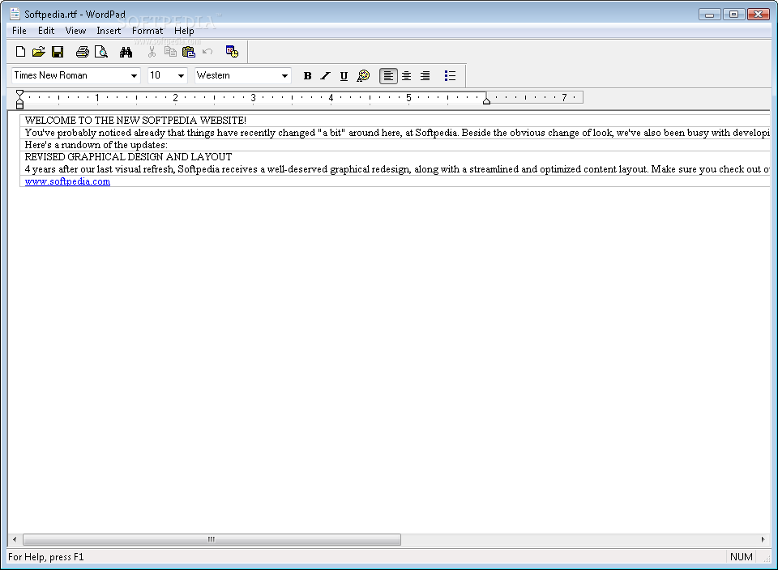
Task: Click 'REVISED GRAPHICAL DESIGN AND LAYOUT' heading
Action: click(x=129, y=157)
